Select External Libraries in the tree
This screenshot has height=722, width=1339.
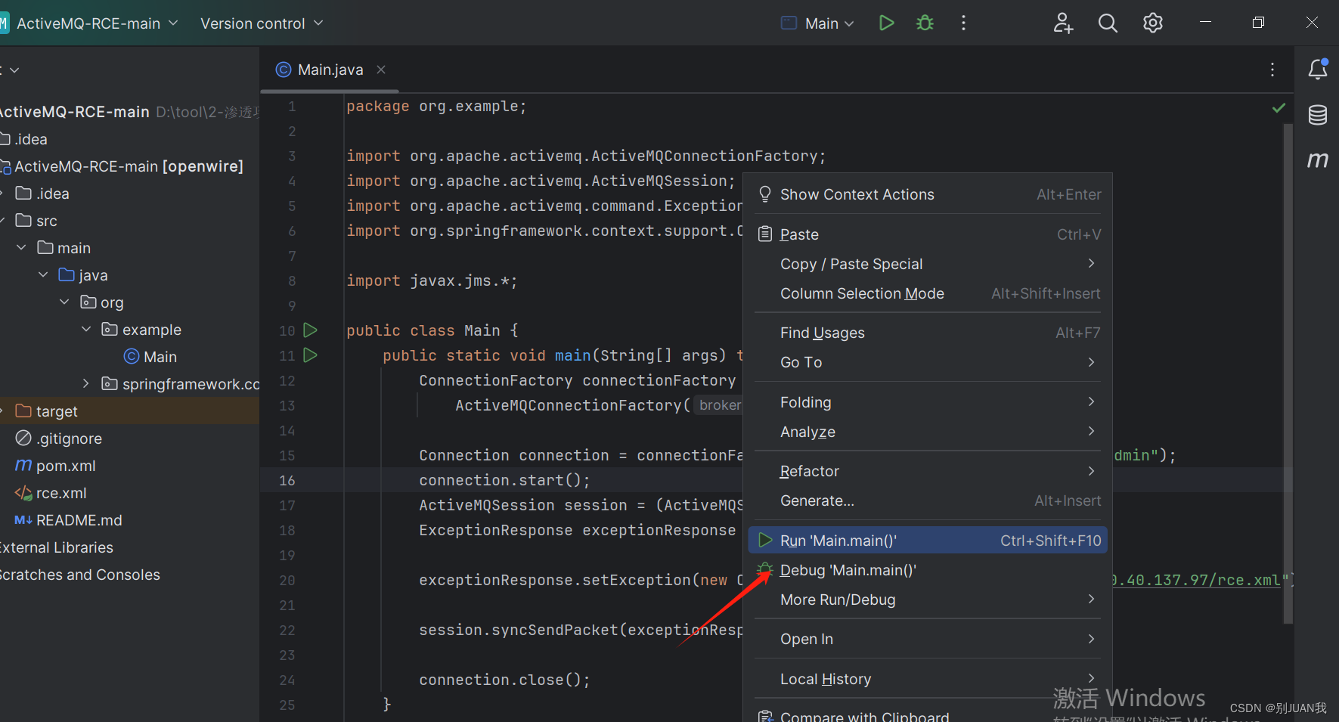(57, 547)
